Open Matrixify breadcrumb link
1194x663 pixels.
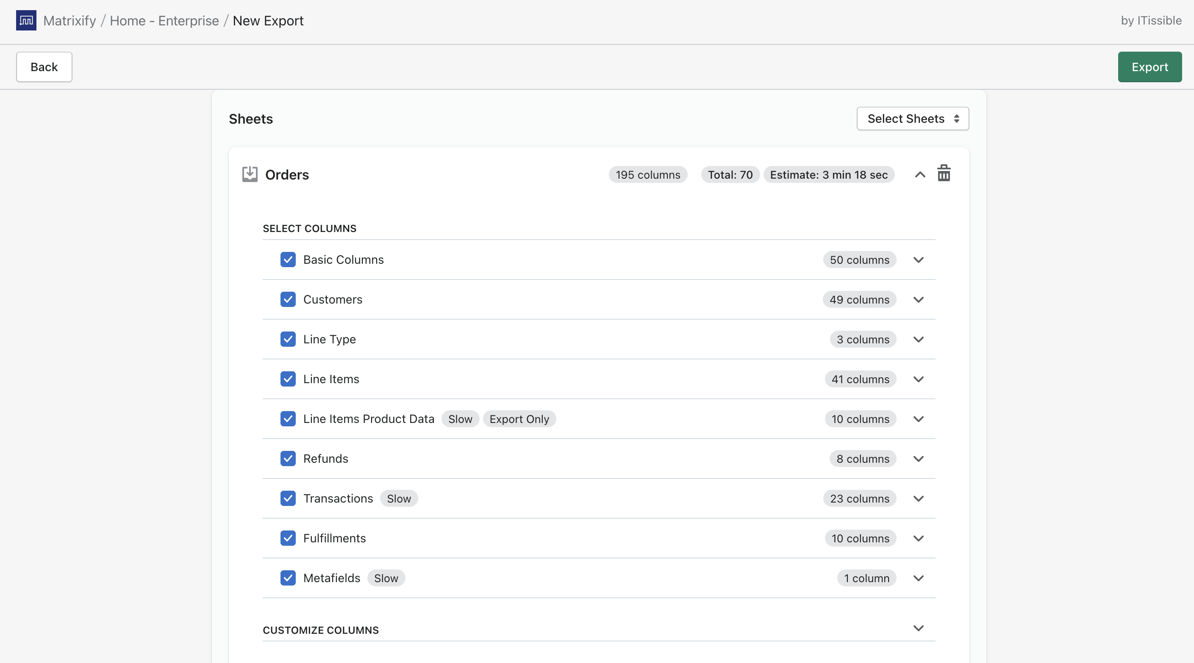tap(69, 20)
